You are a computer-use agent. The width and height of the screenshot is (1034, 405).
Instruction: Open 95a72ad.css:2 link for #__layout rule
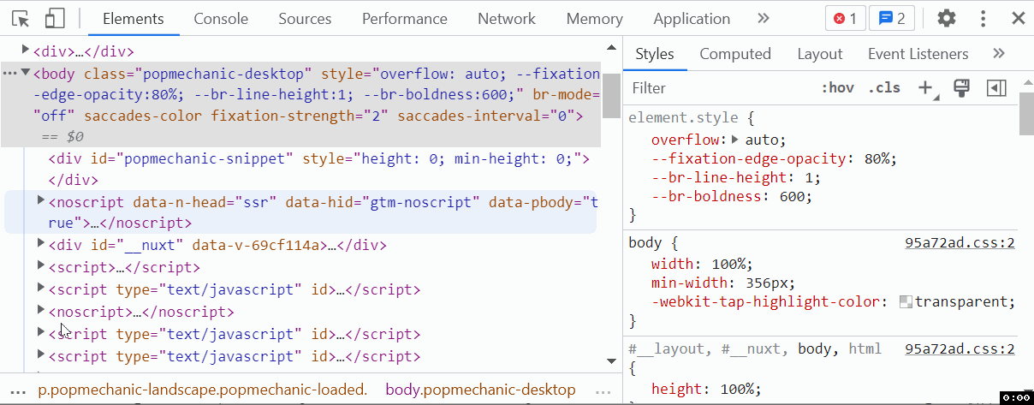(960, 348)
